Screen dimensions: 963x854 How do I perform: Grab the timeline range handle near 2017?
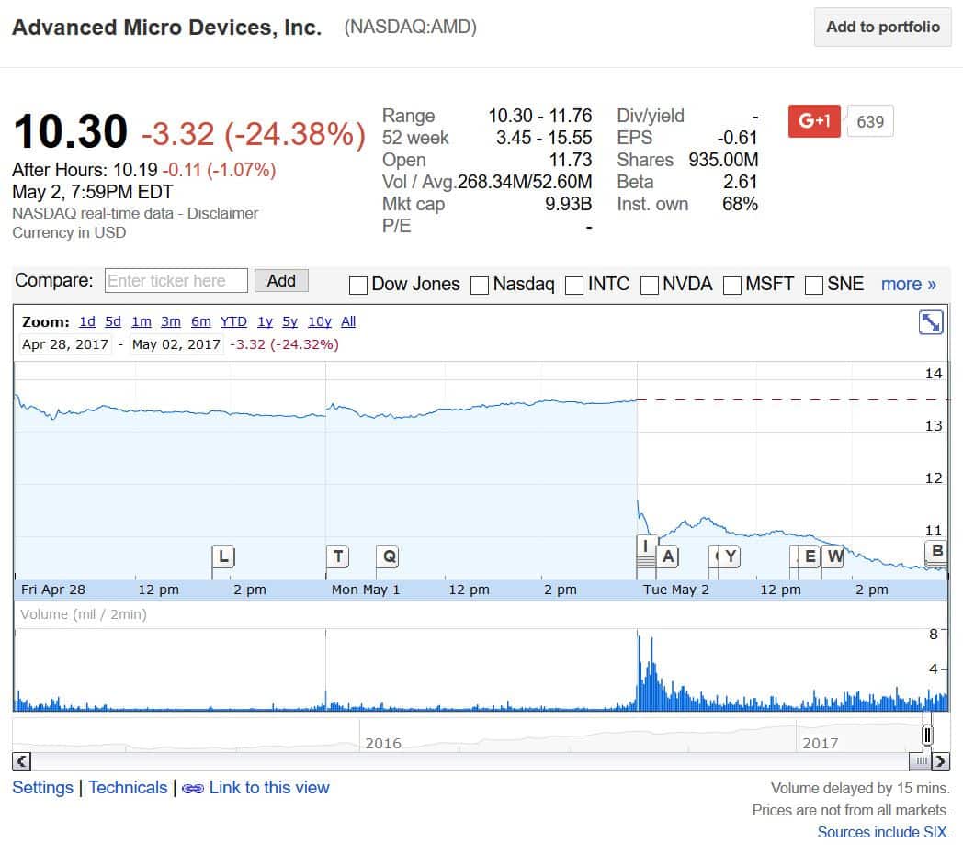[x=927, y=735]
